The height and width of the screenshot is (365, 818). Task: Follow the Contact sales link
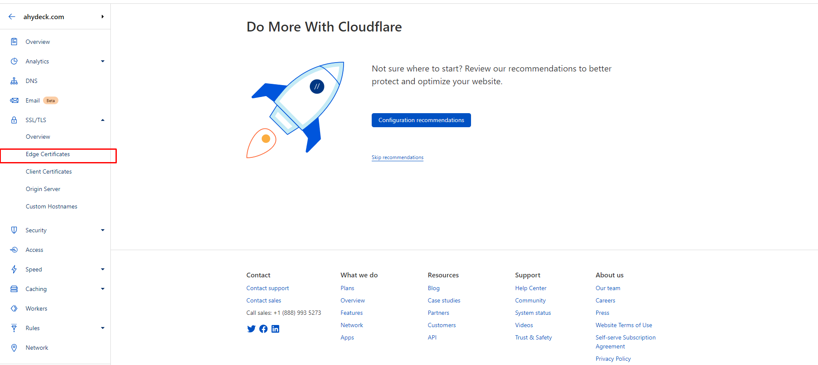tap(264, 300)
